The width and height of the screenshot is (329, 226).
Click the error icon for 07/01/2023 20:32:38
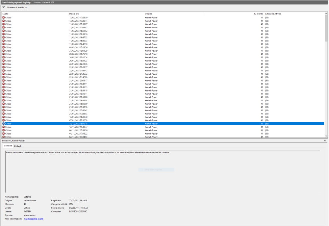(x=3, y=120)
